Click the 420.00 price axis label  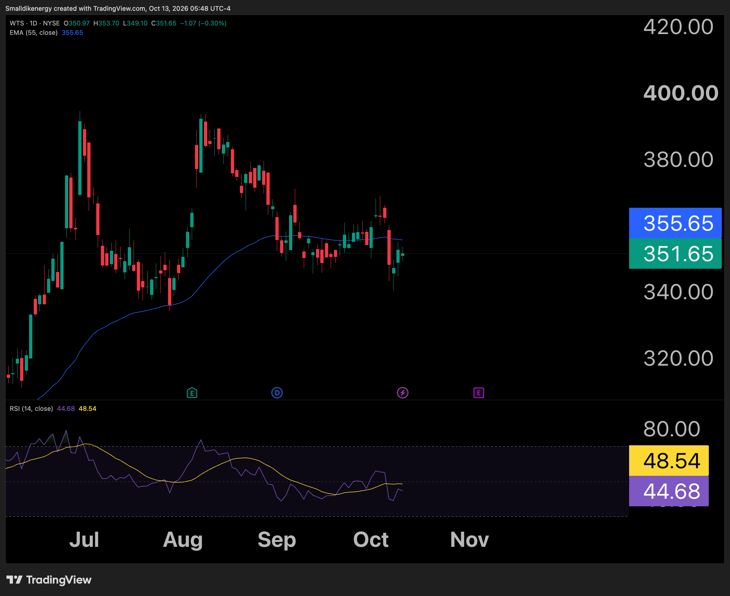pos(678,27)
